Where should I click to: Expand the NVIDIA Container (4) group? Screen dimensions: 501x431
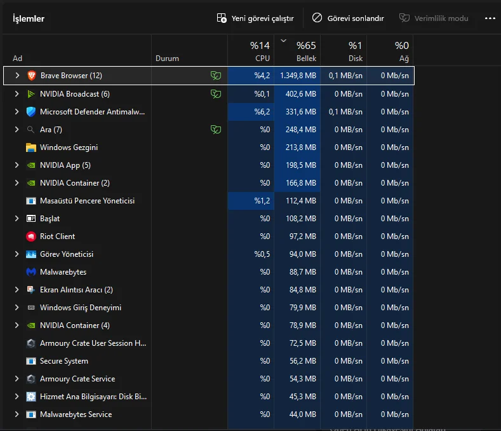coord(17,325)
